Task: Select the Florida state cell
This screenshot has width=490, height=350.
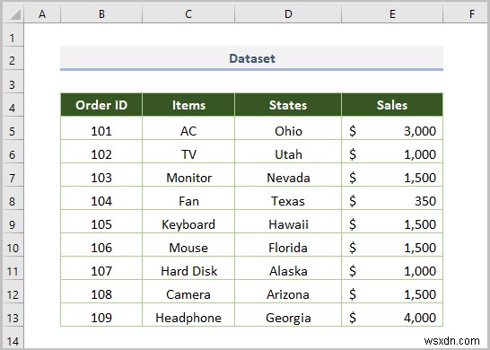Action: tap(288, 245)
